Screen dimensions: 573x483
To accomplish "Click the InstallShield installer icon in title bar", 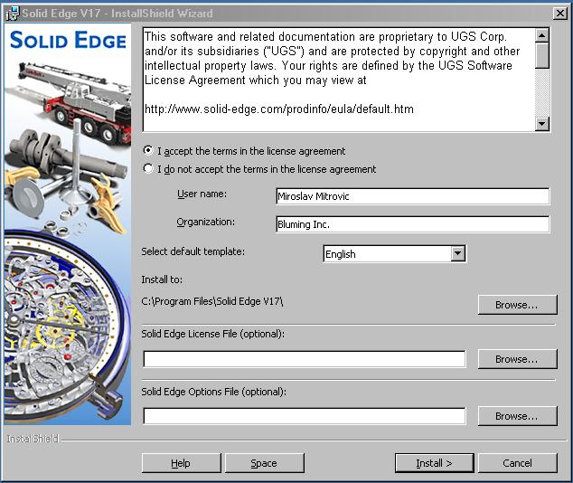I will click(12, 14).
